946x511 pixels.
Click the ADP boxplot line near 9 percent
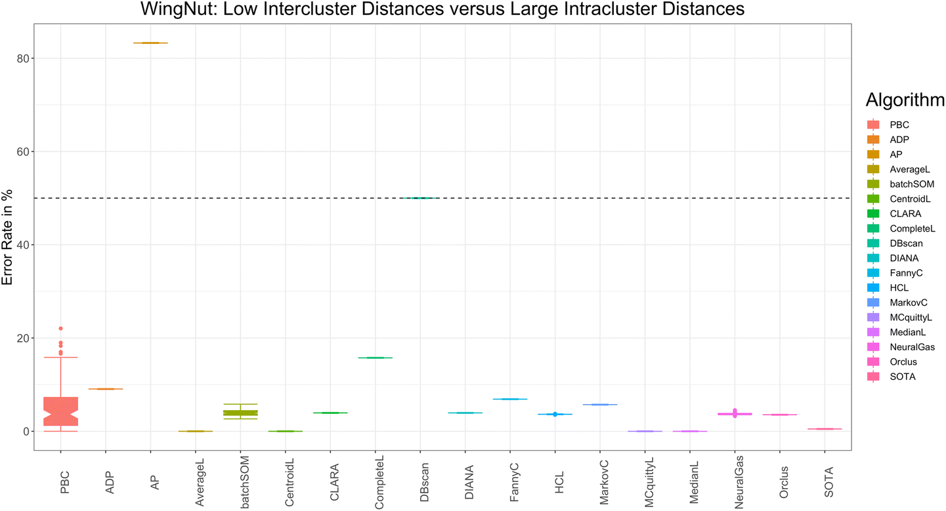click(105, 389)
